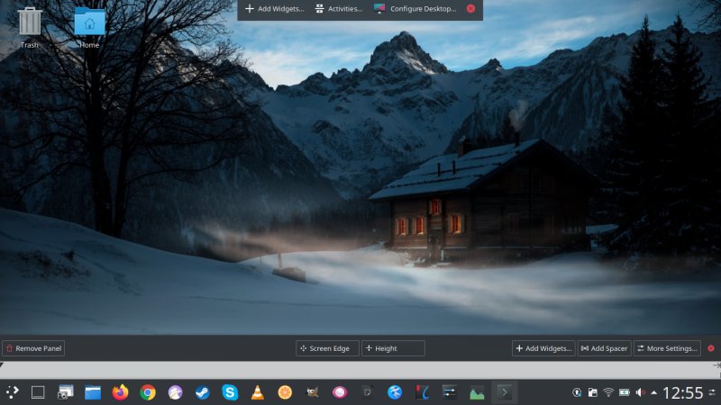Click the panel edit sliders icon
Image resolution: width=721 pixels, height=405 pixels.
[x=712, y=392]
